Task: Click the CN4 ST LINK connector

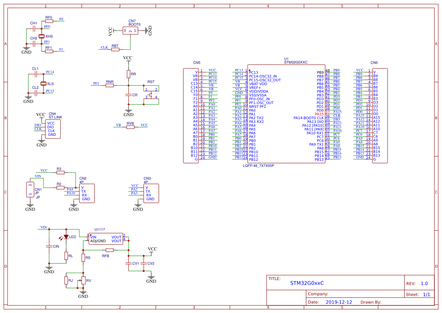Action: [53, 129]
